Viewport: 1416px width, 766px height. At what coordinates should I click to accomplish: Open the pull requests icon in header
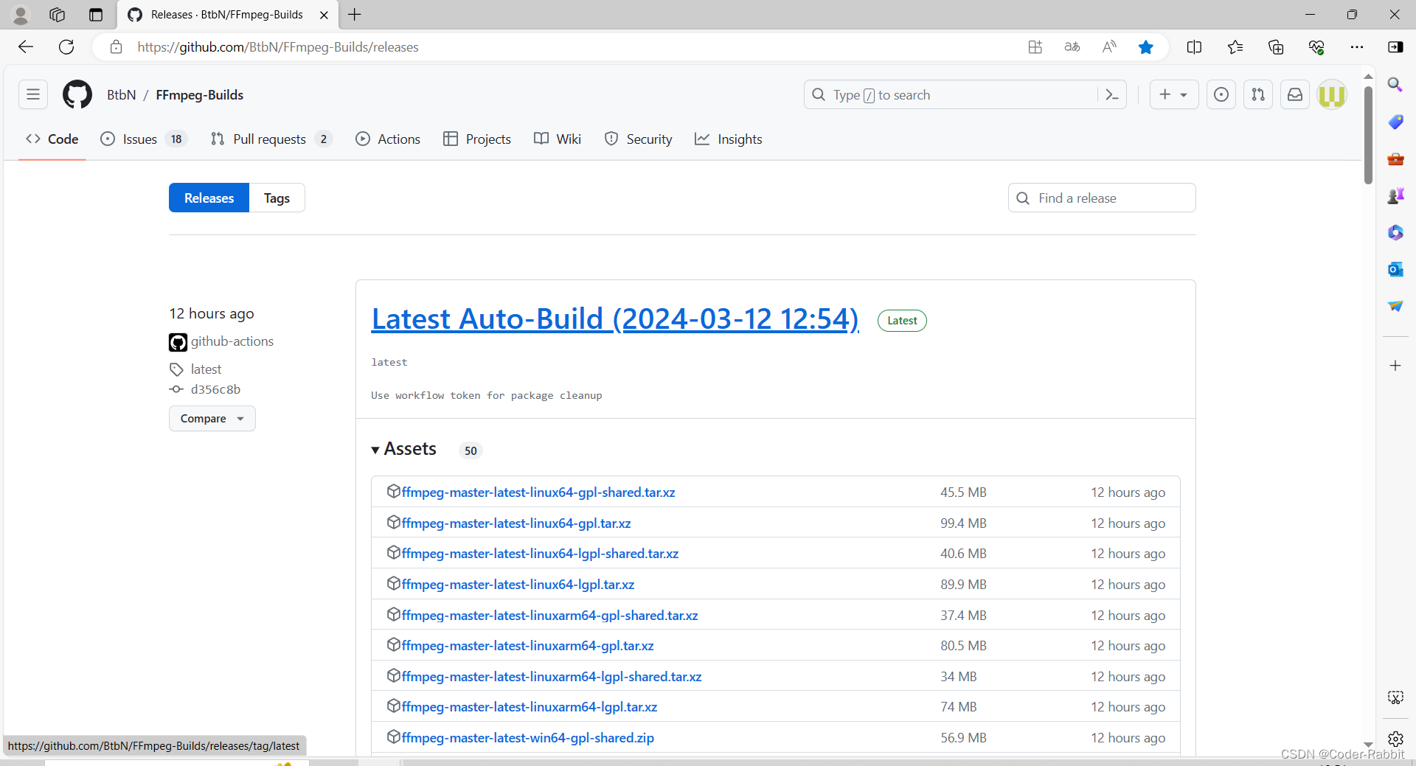pyautogui.click(x=1258, y=94)
